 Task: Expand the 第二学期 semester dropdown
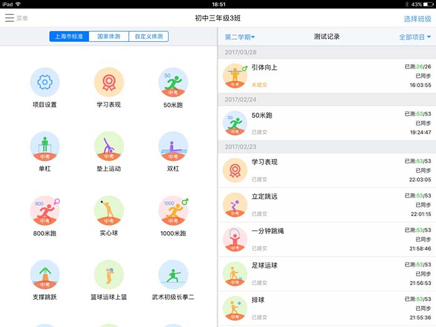240,37
